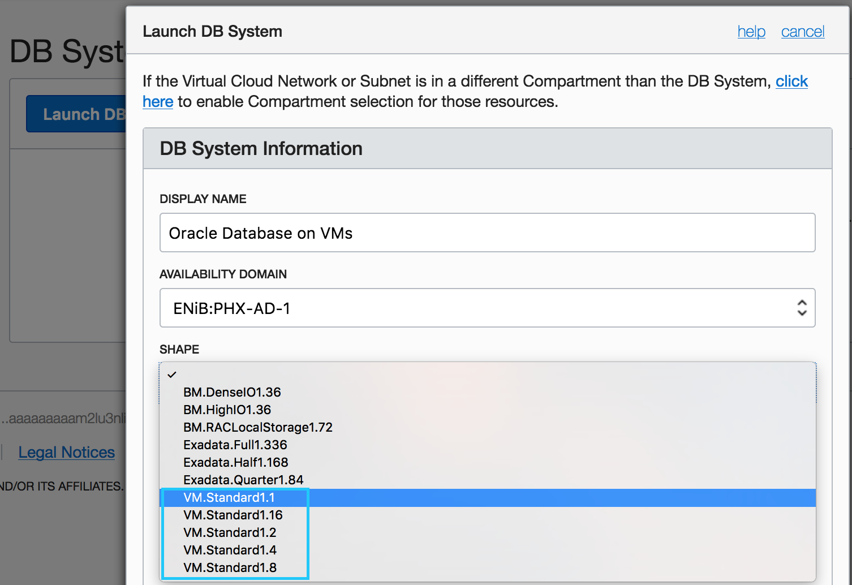Choose the Exadata.Half1.168 shape
Screen dimensions: 852x585
(x=236, y=462)
